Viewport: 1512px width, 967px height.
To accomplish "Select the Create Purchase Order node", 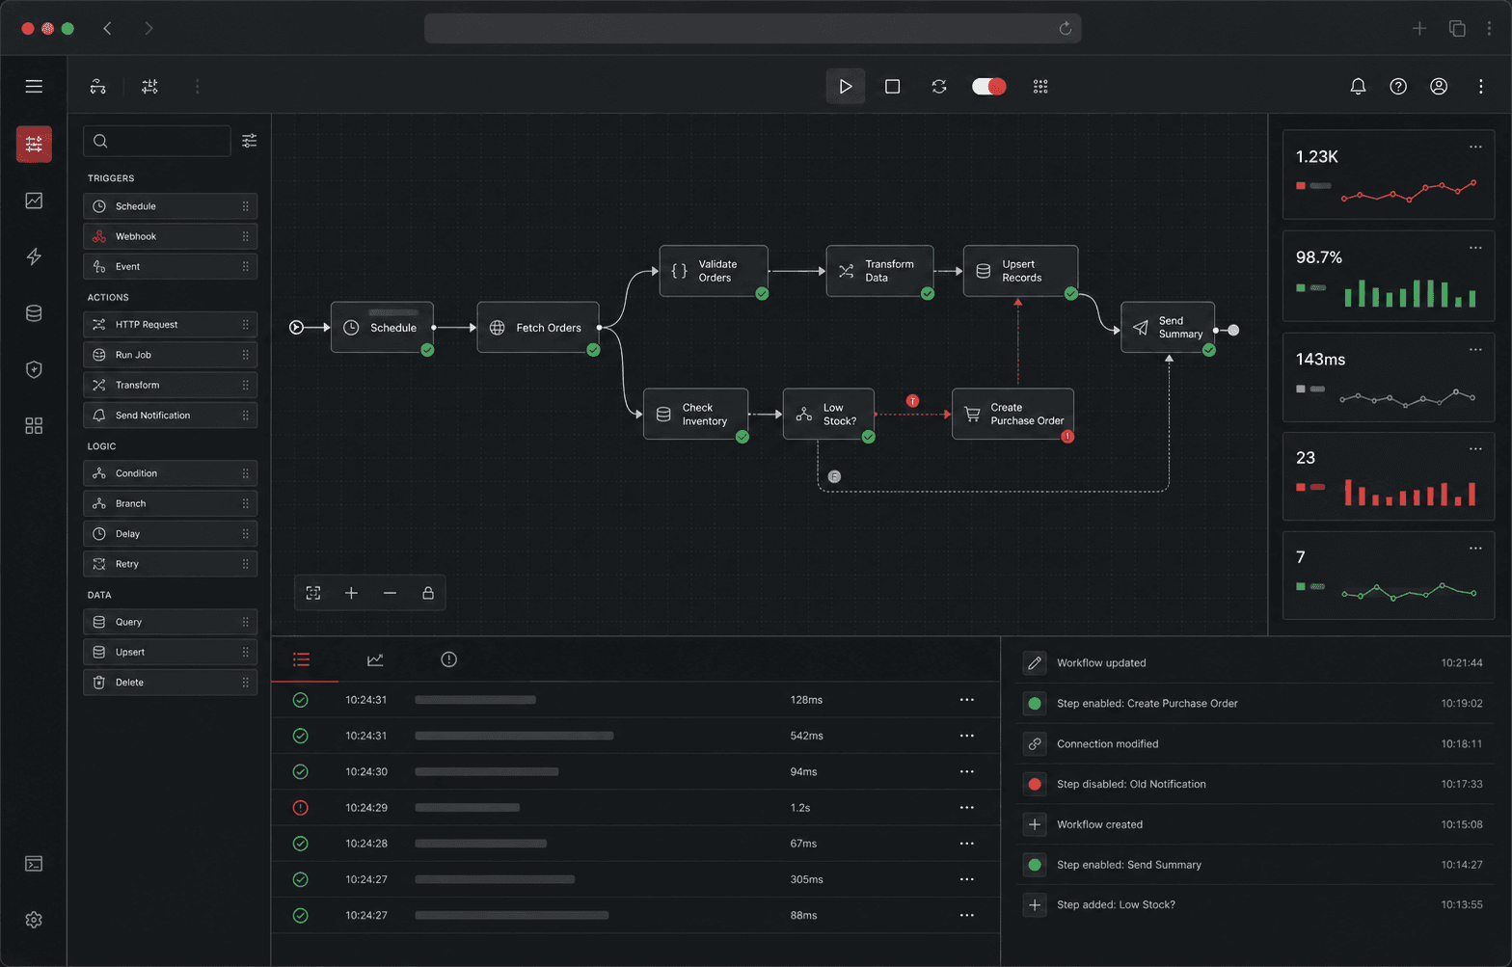I will click(1012, 415).
